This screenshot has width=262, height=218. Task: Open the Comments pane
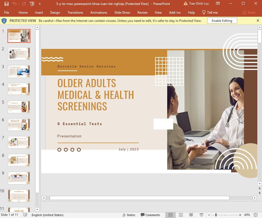151,215
